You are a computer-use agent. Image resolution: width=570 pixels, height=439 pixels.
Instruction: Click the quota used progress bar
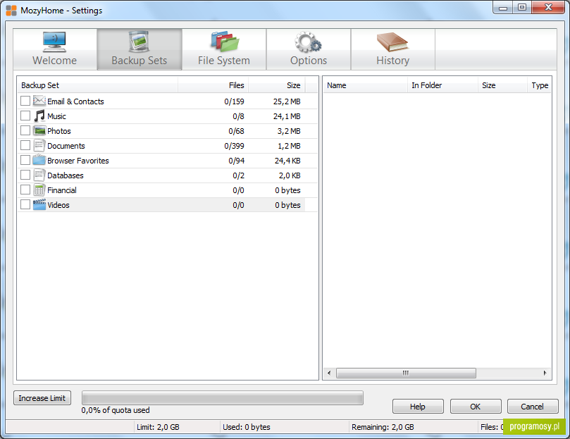pos(223,398)
